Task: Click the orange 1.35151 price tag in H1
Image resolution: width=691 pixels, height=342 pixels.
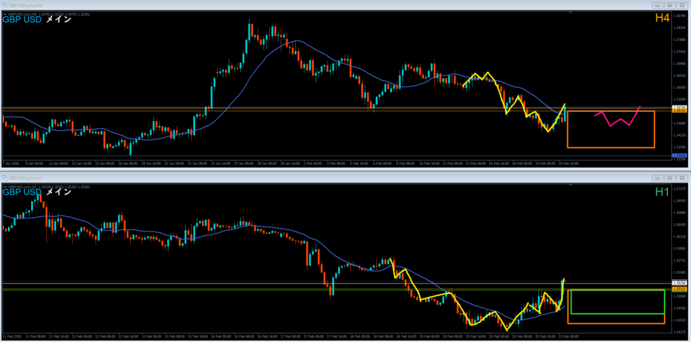Action: (x=680, y=289)
